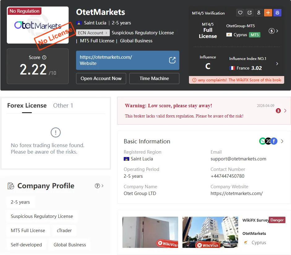Click the Open Account Now button

[101, 79]
